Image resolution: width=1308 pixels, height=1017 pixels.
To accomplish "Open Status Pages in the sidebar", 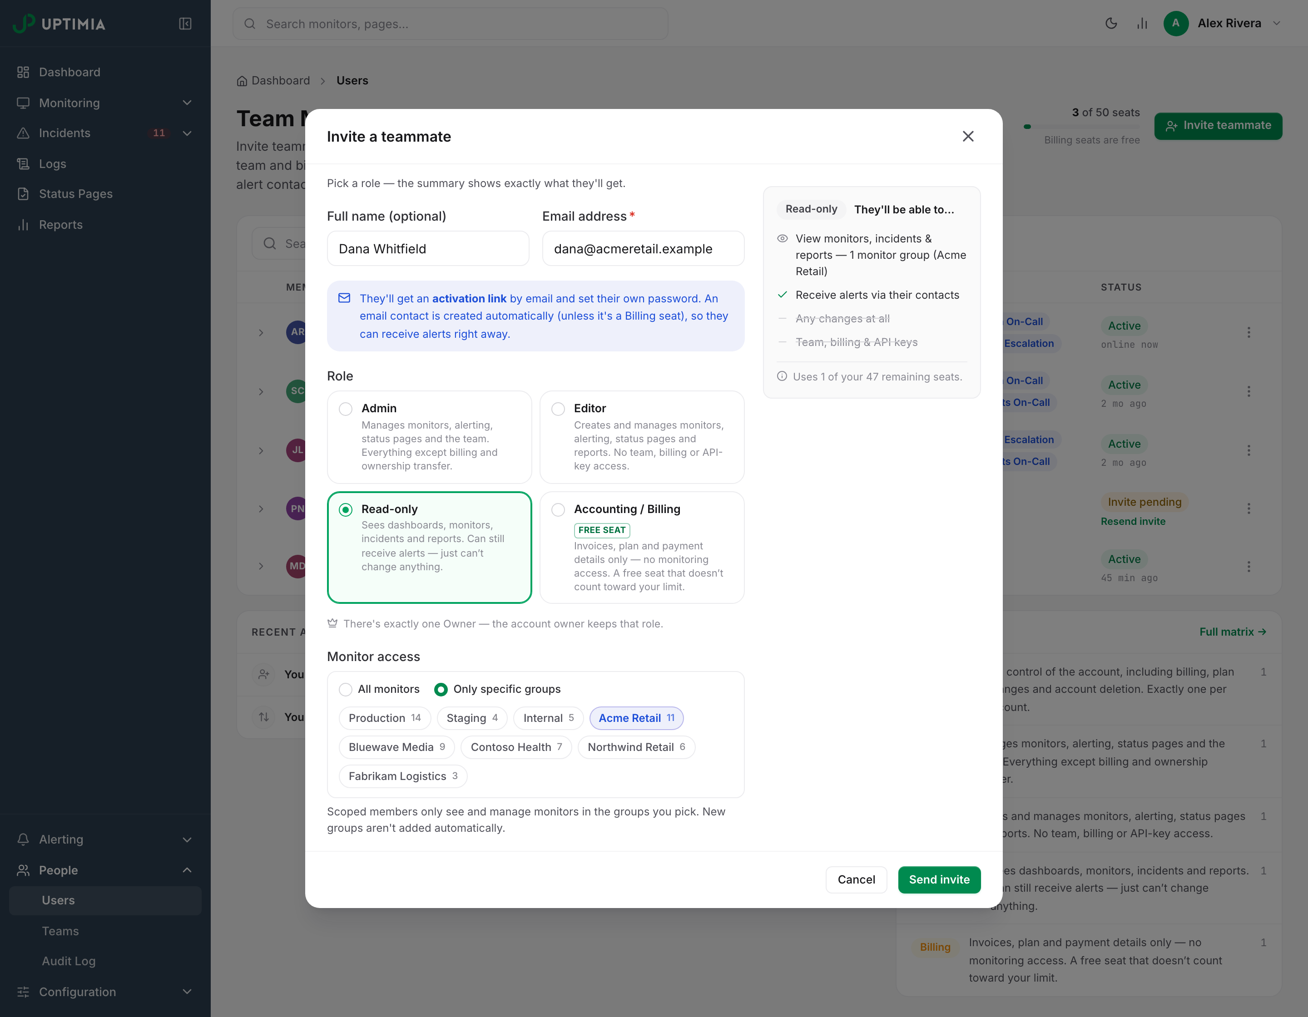I will tap(105, 194).
